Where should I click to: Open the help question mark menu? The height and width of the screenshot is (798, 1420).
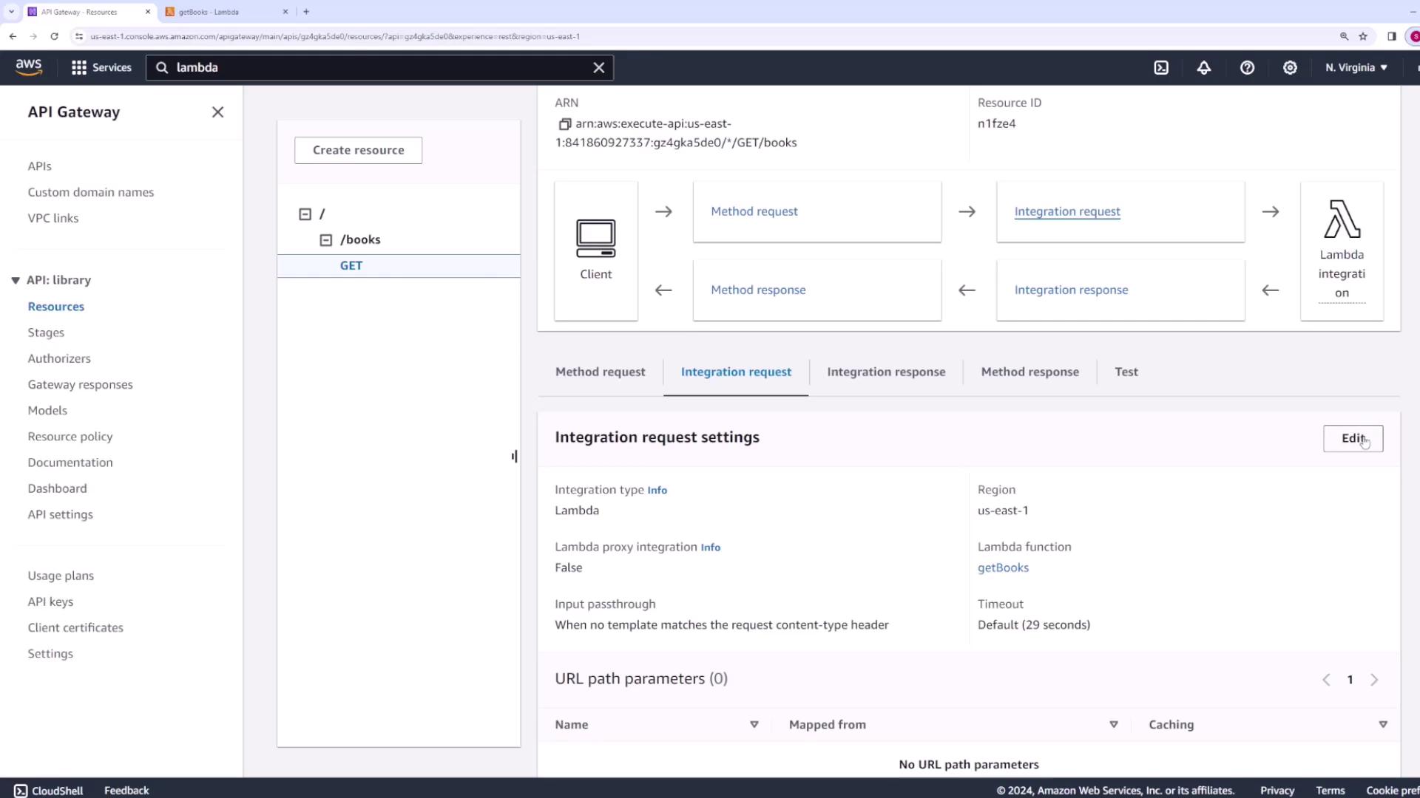(1247, 67)
